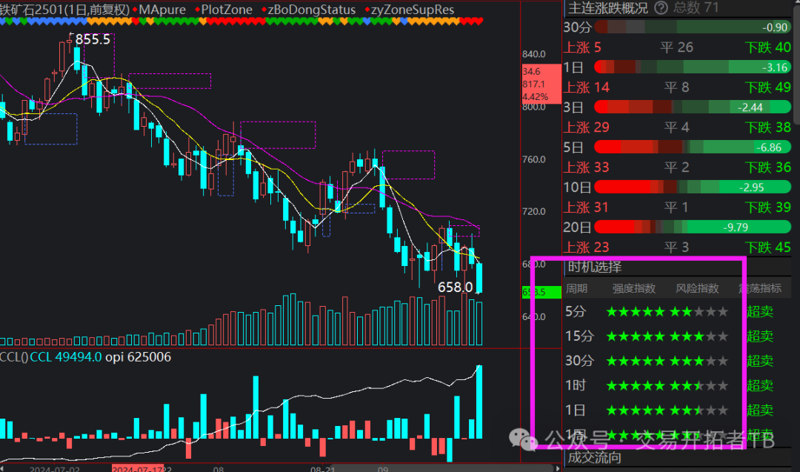Click the 640.0 price axis label
This screenshot has height=472, width=800.
(x=533, y=316)
